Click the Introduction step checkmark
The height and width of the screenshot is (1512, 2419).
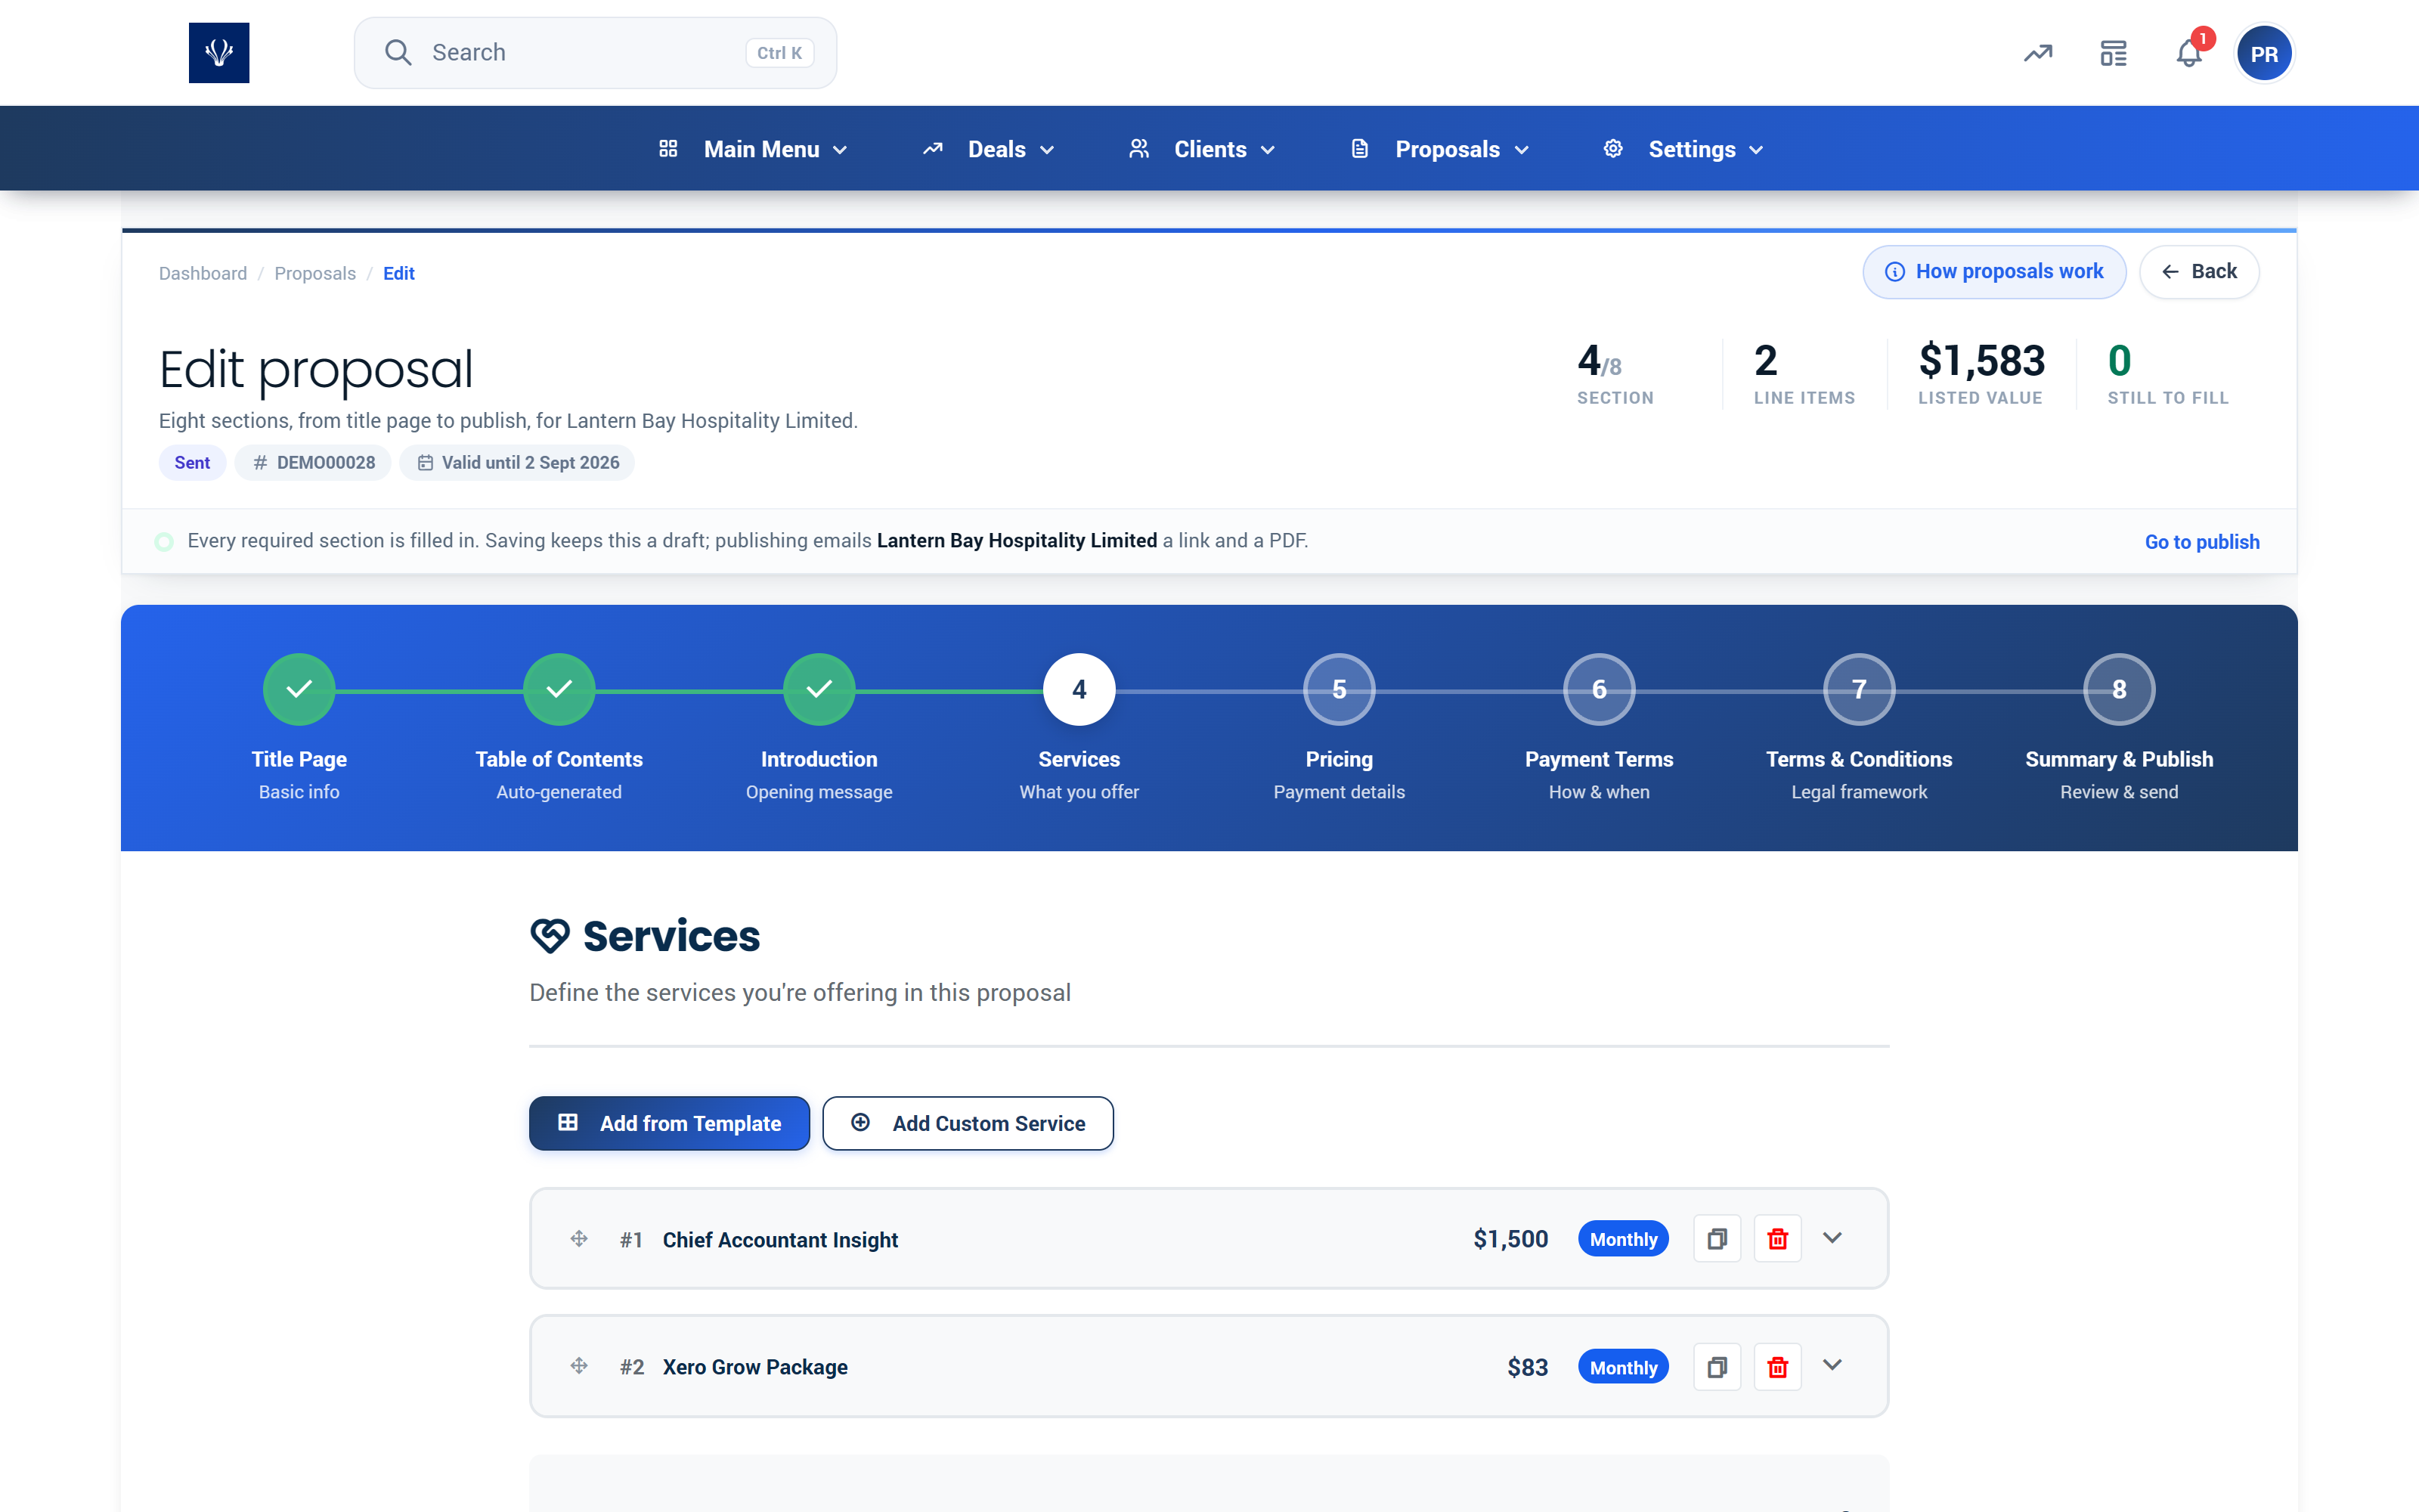tap(819, 689)
